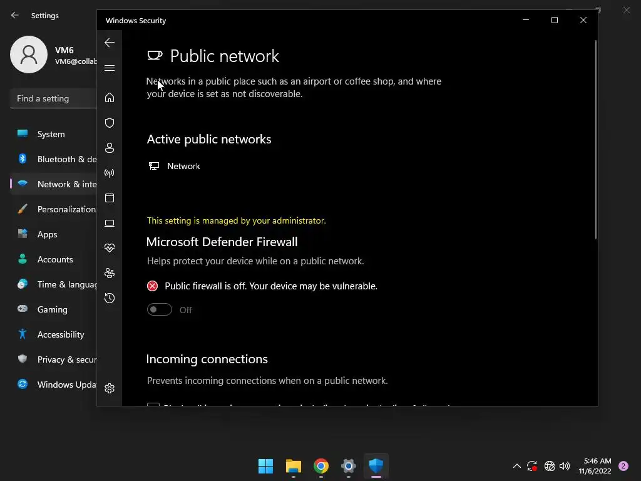The image size is (641, 481).
Task: Open Protection history clock icon
Action: click(x=109, y=297)
